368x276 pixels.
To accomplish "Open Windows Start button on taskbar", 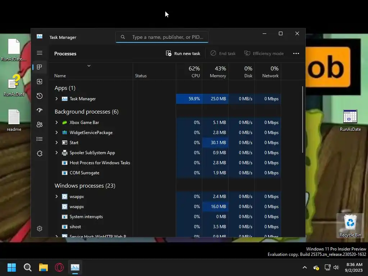I will [x=11, y=267].
